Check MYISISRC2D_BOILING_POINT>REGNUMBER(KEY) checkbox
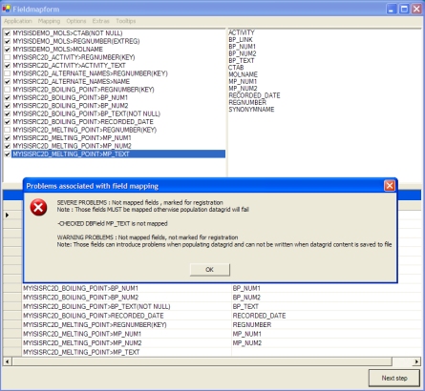The width and height of the screenshot is (425, 391). pos(8,90)
